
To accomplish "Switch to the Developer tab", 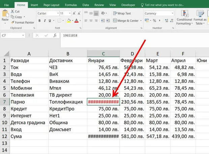I will 128,5.
